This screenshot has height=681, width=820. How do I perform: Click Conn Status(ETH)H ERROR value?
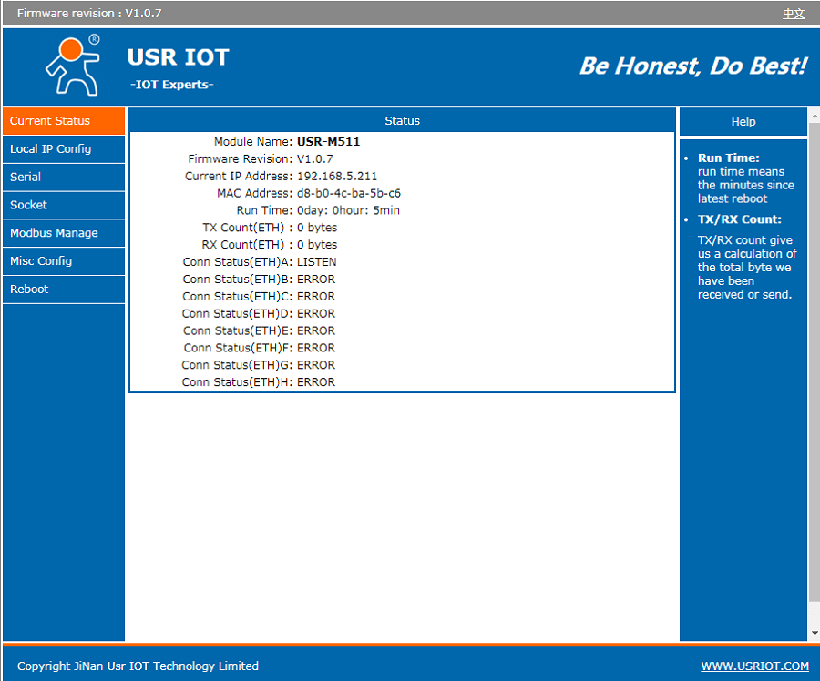click(x=316, y=382)
